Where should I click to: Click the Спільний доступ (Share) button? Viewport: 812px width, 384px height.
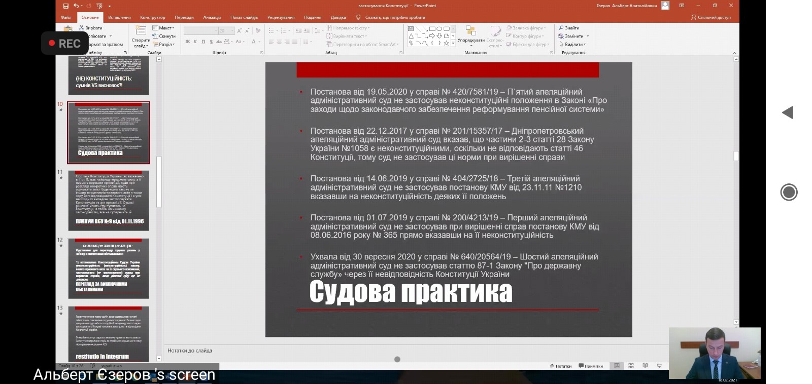pyautogui.click(x=710, y=17)
